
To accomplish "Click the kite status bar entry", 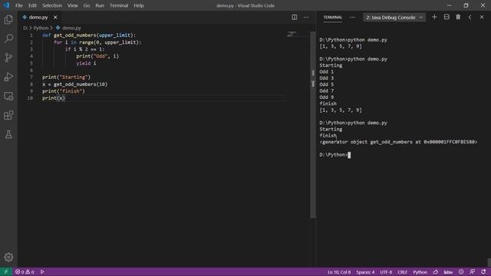I will (448, 272).
